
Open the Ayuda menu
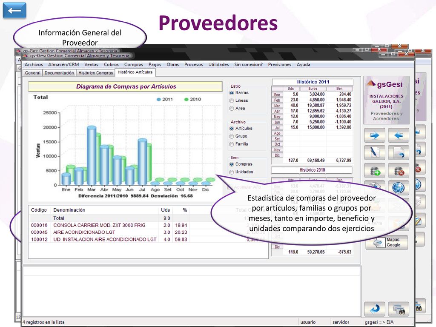tap(303, 65)
